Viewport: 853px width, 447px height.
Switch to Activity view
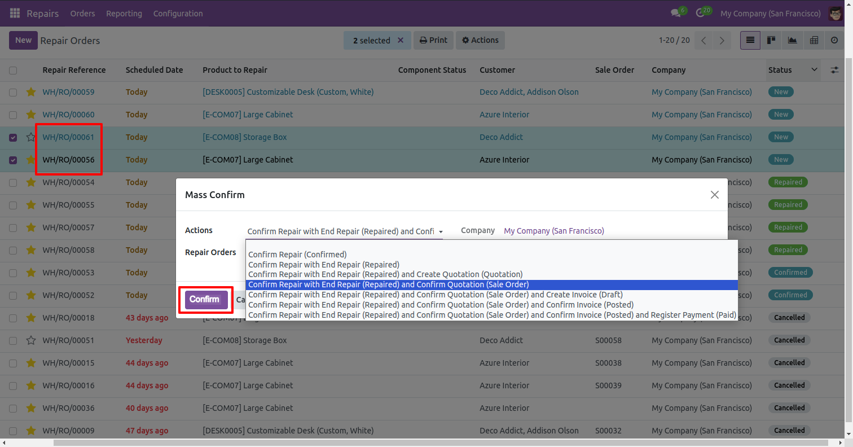[835, 40]
